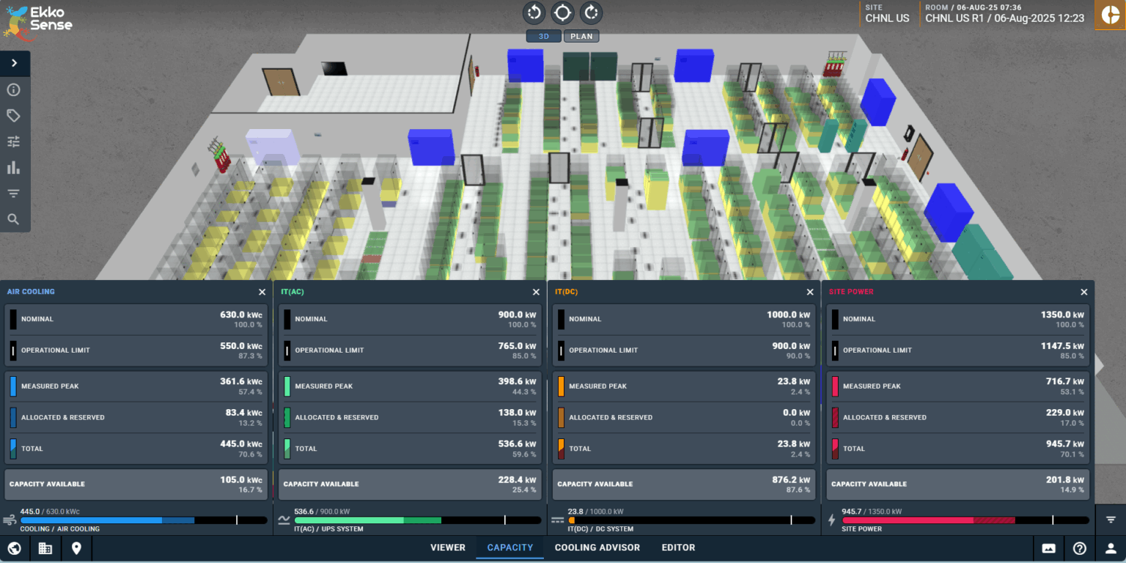Select the tag icon in the left sidebar
1126x563 pixels.
15,115
